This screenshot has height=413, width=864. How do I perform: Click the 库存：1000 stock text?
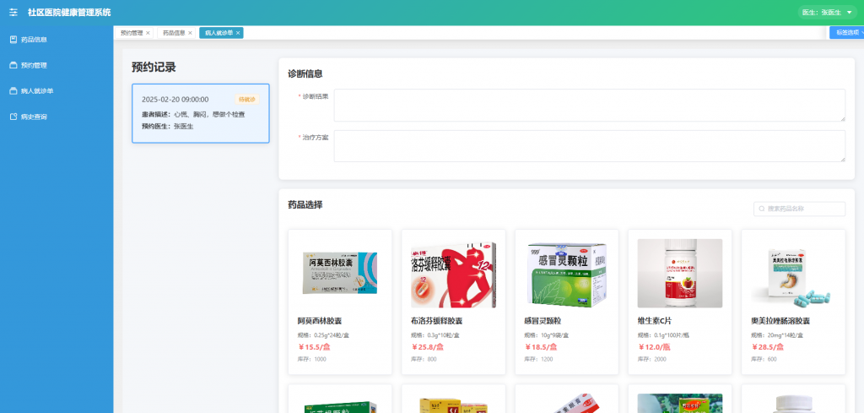[x=312, y=360]
